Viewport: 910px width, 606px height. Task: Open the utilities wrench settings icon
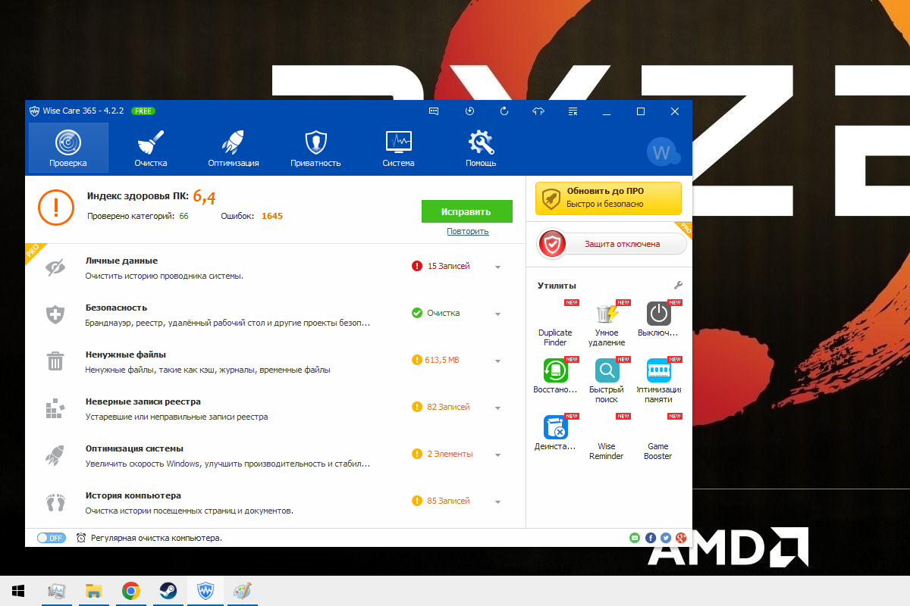point(678,285)
